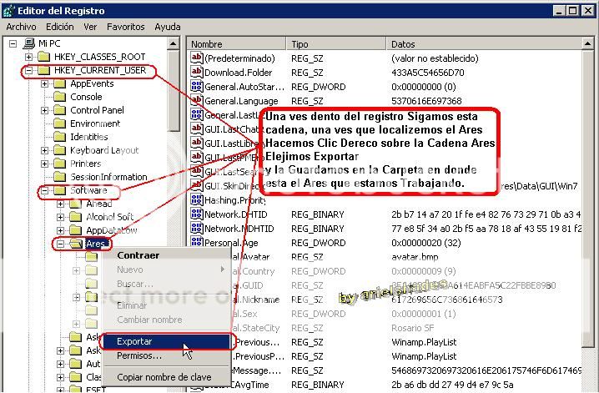This screenshot has height=393, width=599.
Task: Click the Download.Folder string value icon
Action: 197,73
